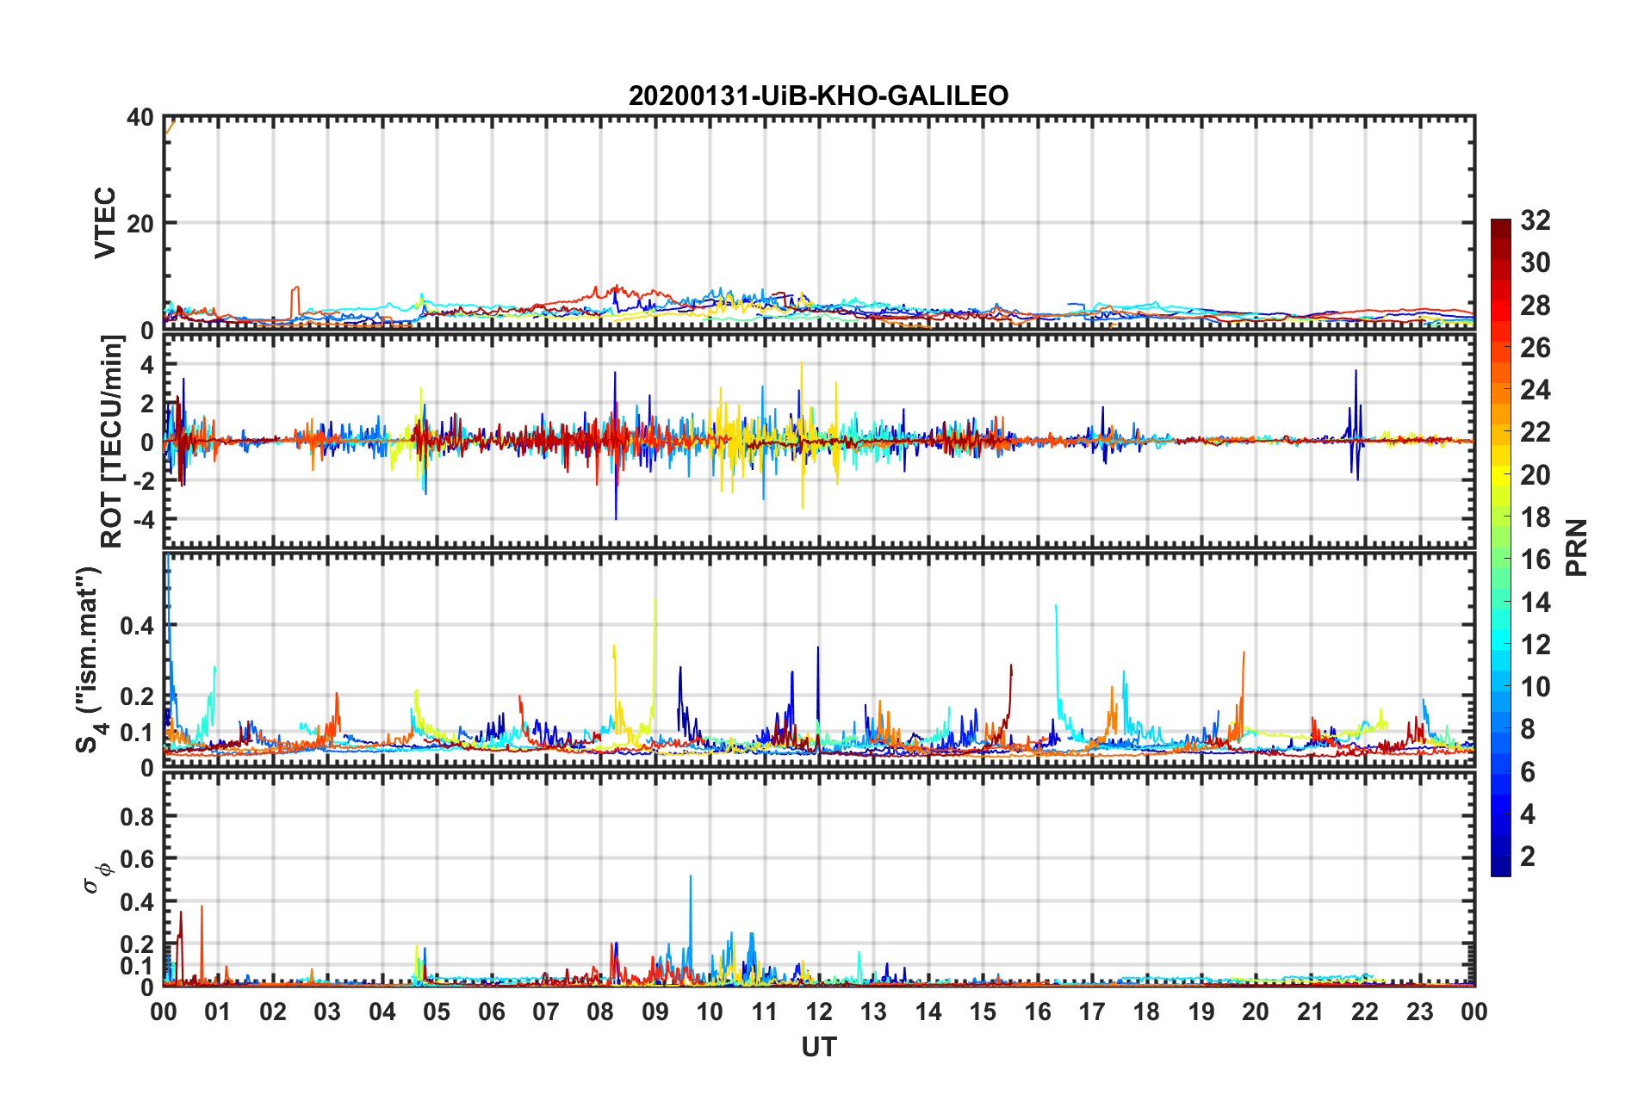Click the 0.4 tick on the sigma-phi axis
This screenshot has height=1095, width=1638.
tap(138, 902)
